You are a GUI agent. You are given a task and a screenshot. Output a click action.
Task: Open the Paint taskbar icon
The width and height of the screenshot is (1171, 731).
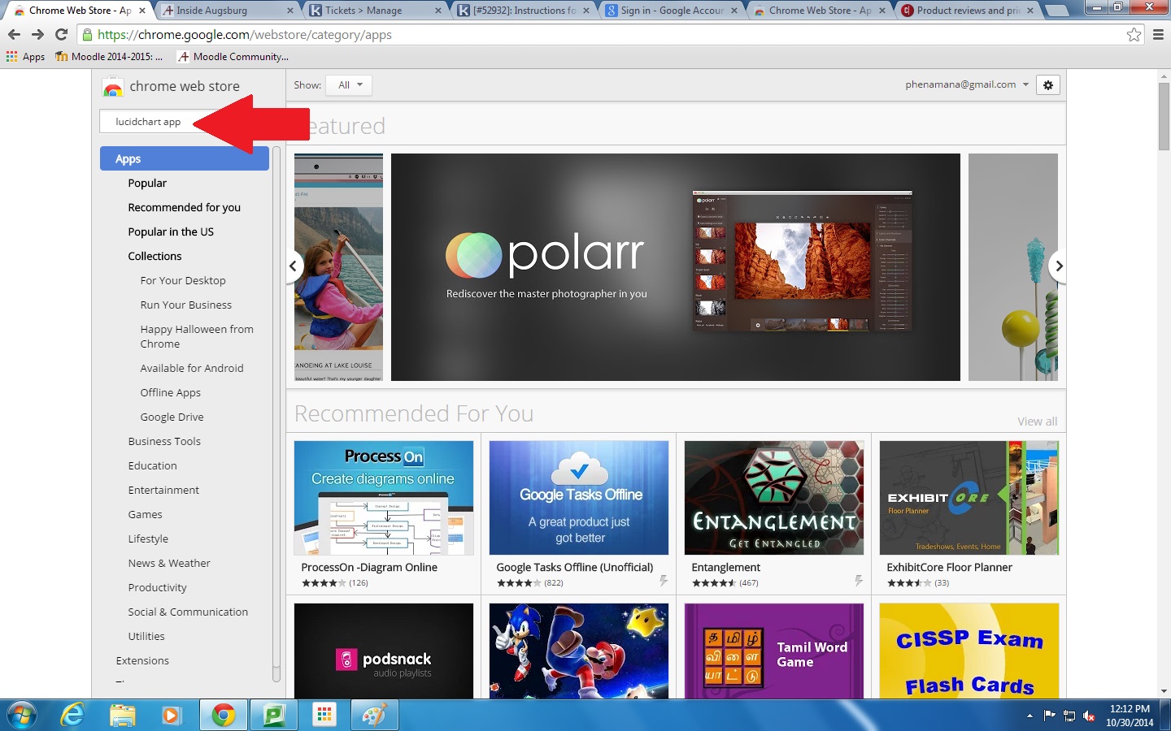[374, 716]
